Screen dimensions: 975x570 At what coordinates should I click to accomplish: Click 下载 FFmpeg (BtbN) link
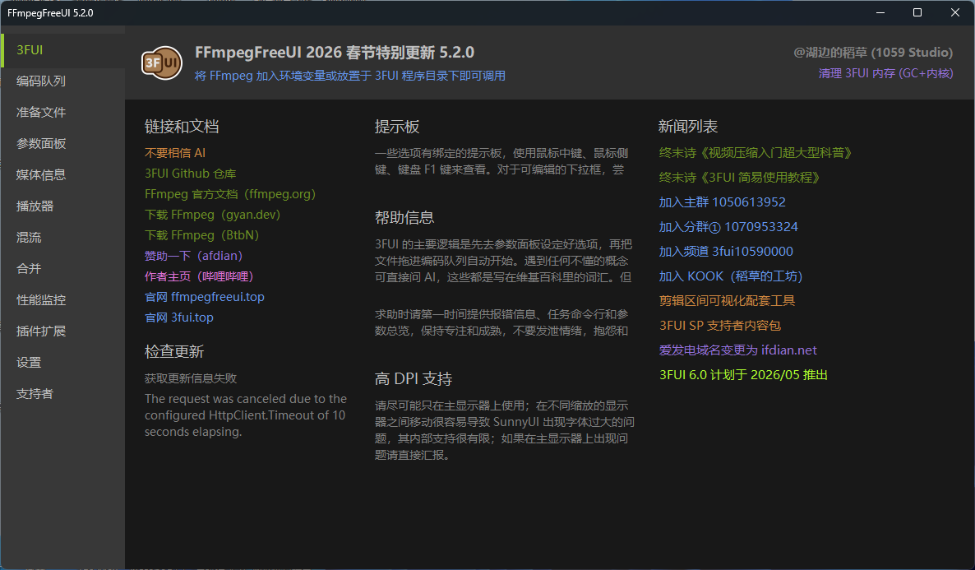tap(201, 235)
